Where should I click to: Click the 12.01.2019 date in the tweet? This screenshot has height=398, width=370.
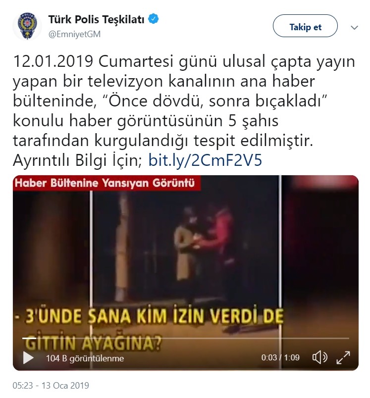pos(53,61)
